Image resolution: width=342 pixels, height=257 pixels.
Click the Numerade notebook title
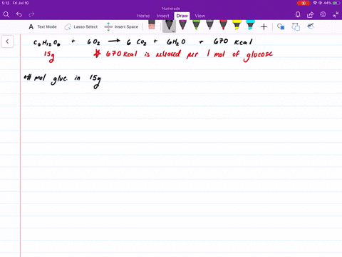[x=171, y=9]
